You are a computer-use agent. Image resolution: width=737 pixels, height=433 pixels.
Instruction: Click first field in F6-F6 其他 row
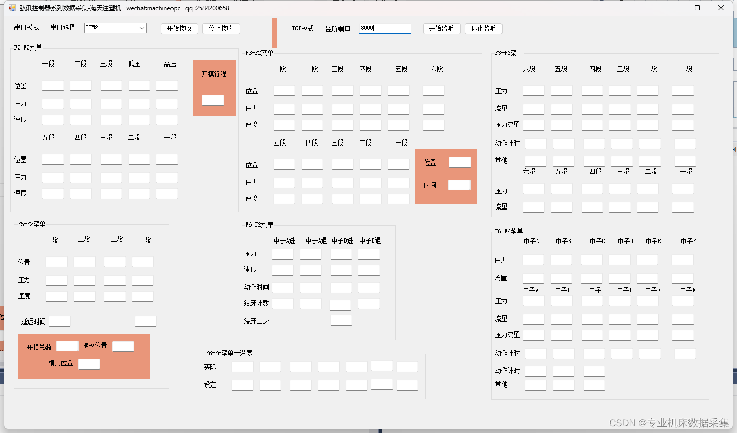536,385
